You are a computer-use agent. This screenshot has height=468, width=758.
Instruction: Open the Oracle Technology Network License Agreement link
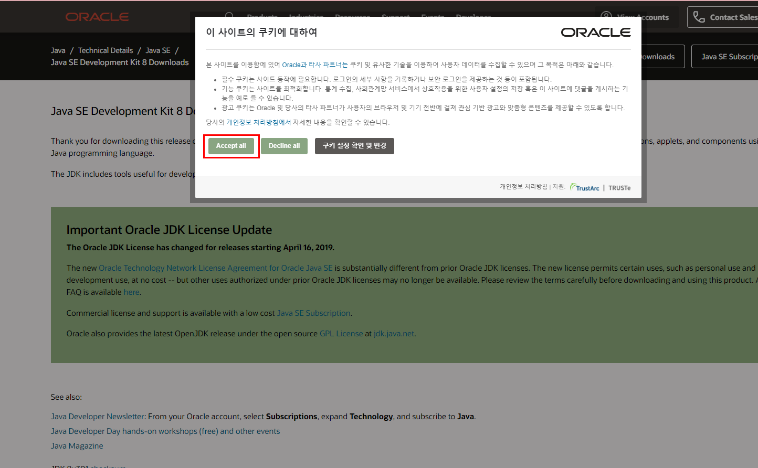click(x=216, y=268)
